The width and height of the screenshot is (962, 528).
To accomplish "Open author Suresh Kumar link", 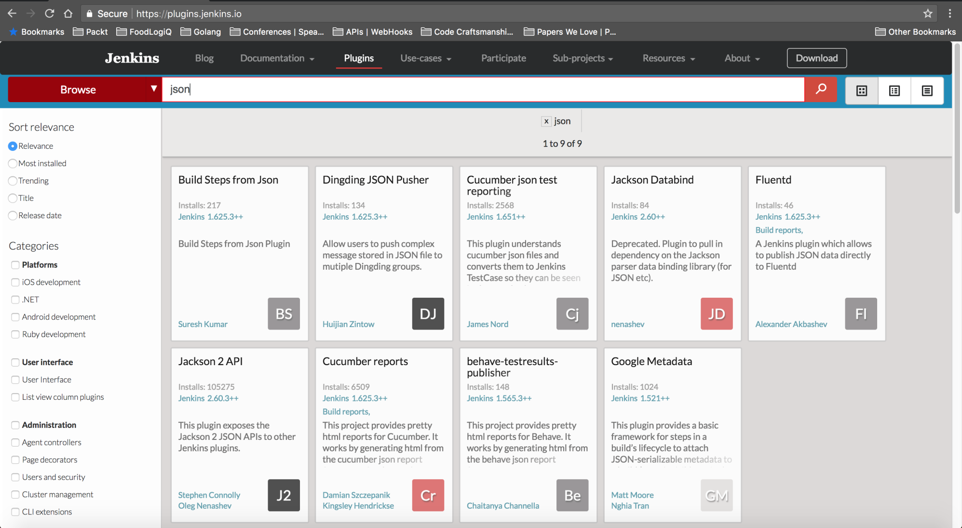I will tap(203, 324).
